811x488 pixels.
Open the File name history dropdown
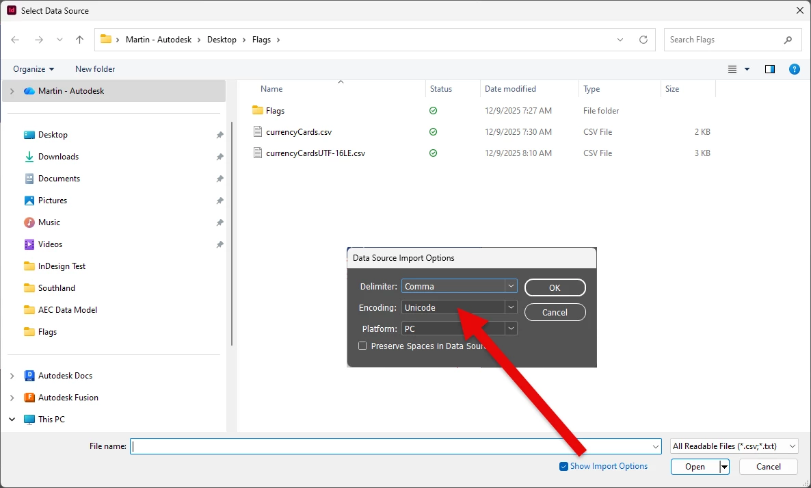point(656,446)
